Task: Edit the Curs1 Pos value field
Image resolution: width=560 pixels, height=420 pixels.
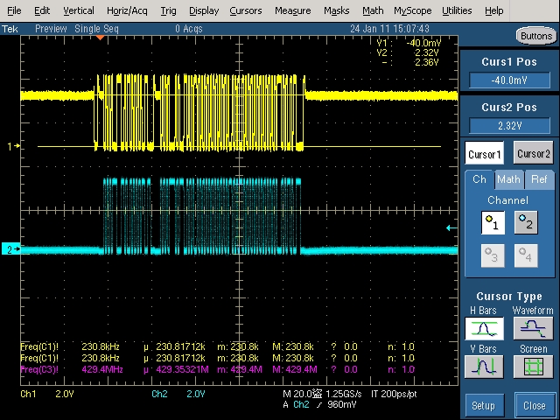Action: (509, 80)
